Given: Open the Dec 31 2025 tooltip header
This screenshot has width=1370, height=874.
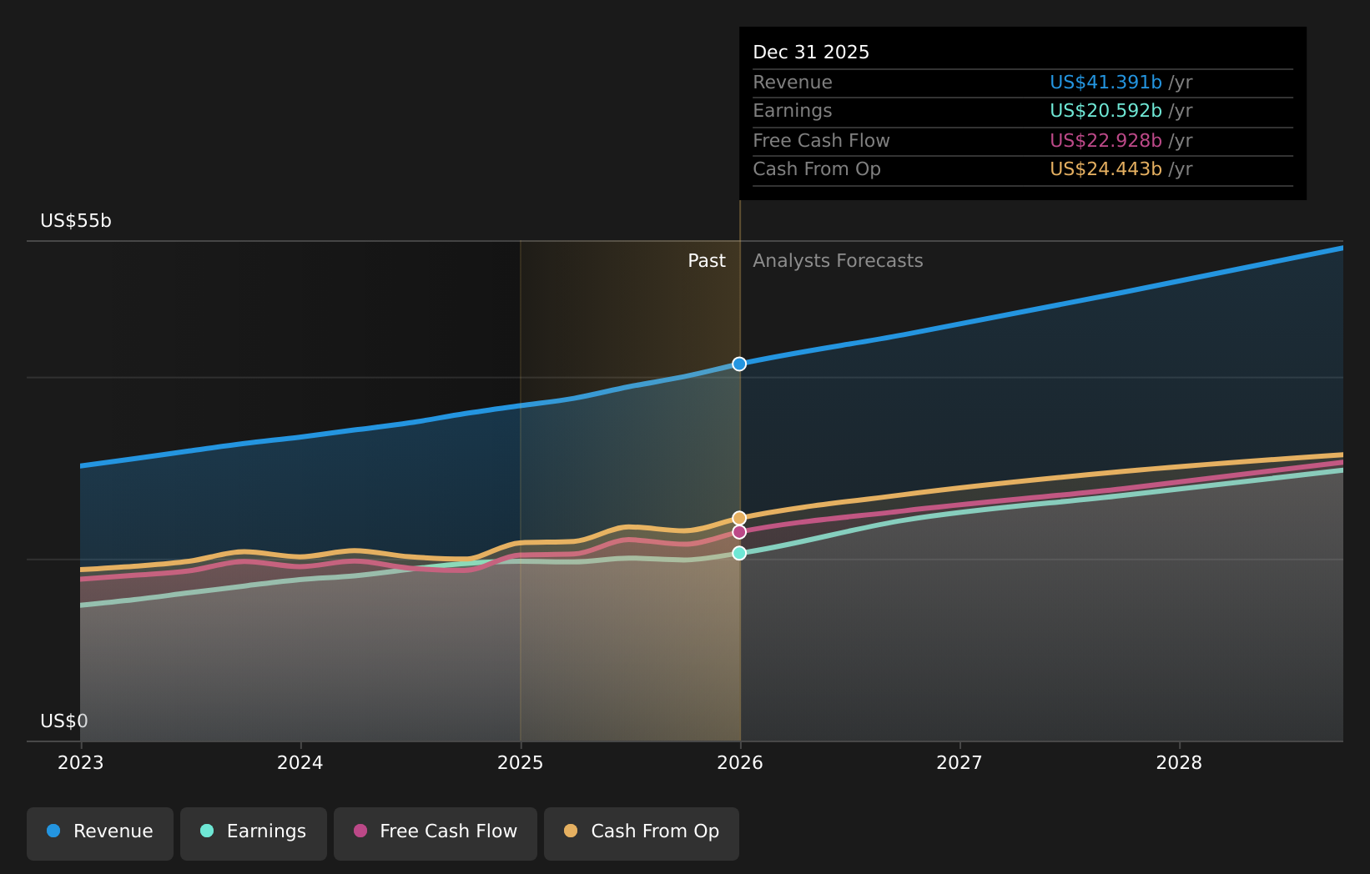Looking at the screenshot, I should point(811,52).
